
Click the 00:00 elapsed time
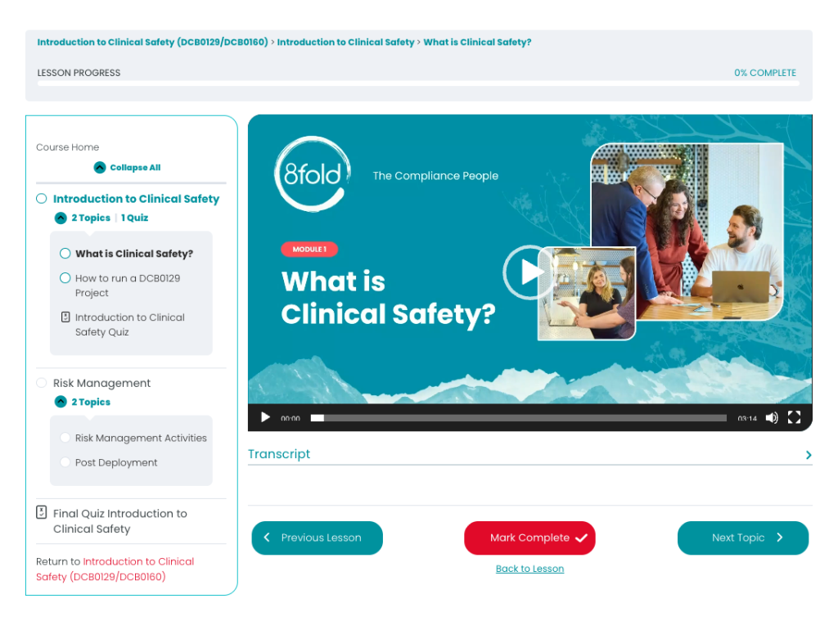(x=291, y=418)
